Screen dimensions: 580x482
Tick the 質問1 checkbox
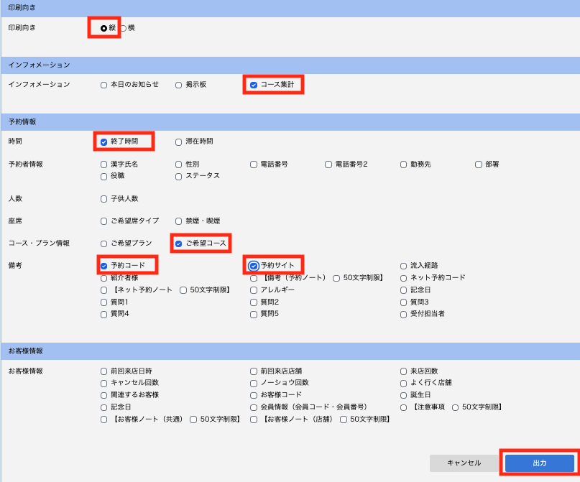coord(103,302)
